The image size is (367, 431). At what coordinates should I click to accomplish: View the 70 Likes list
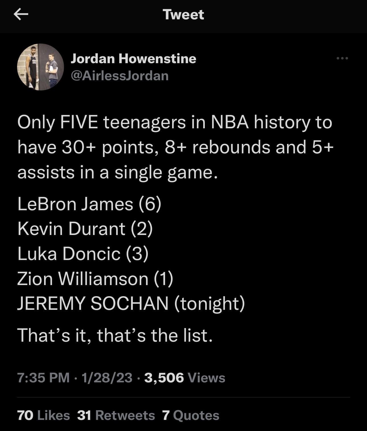point(44,415)
